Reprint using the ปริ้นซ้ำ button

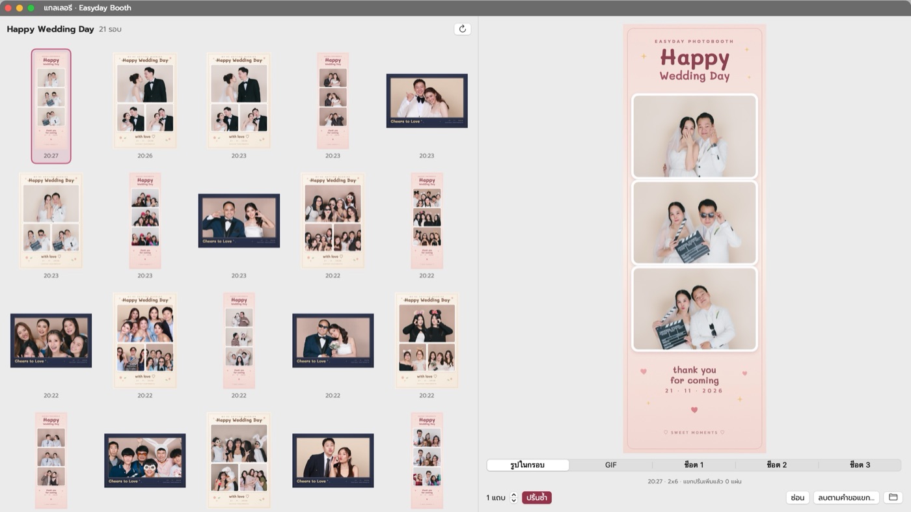[537, 498]
